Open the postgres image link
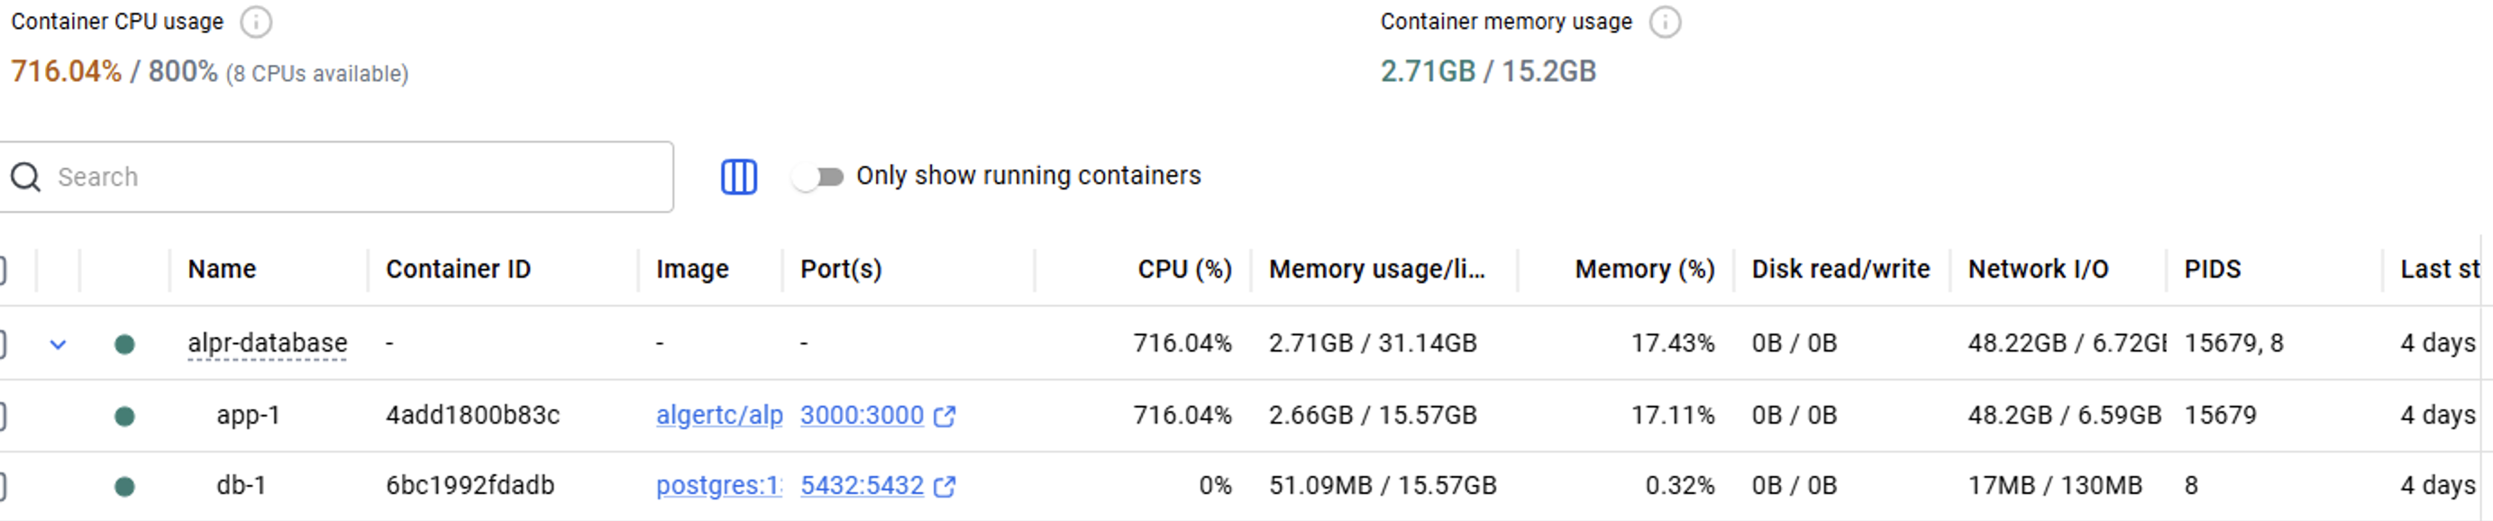The height and width of the screenshot is (521, 2493). coord(718,485)
